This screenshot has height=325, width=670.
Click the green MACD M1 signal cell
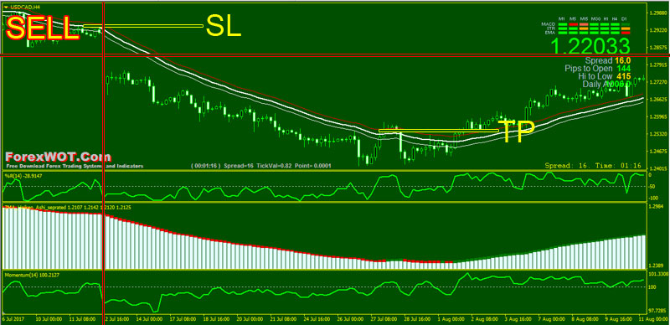563,24
